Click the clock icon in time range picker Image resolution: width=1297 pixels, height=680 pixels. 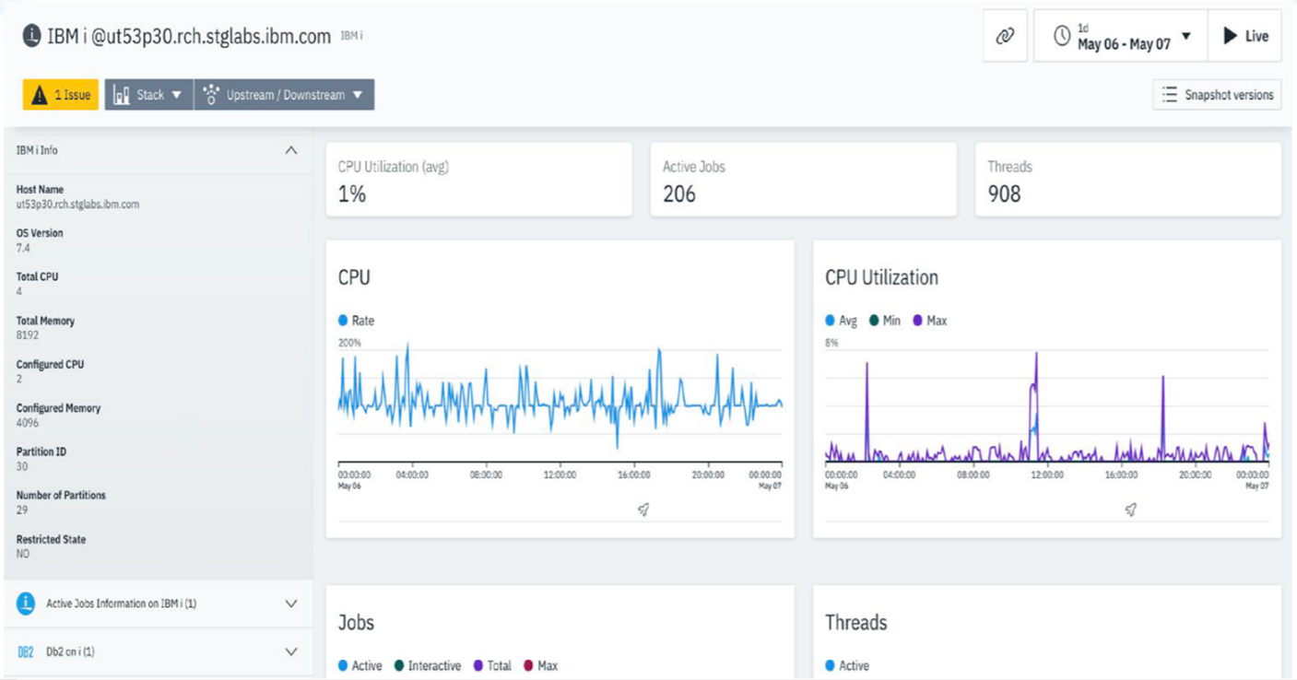(x=1062, y=36)
